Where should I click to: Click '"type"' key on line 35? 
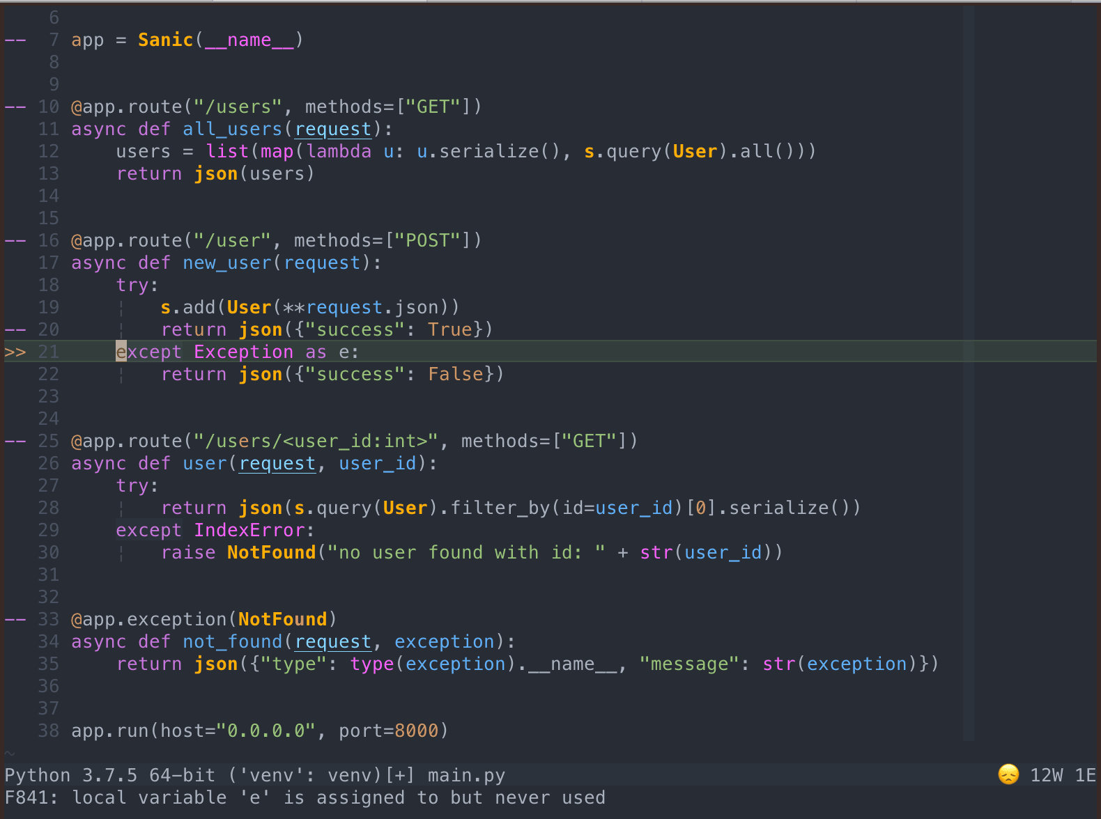tap(294, 664)
